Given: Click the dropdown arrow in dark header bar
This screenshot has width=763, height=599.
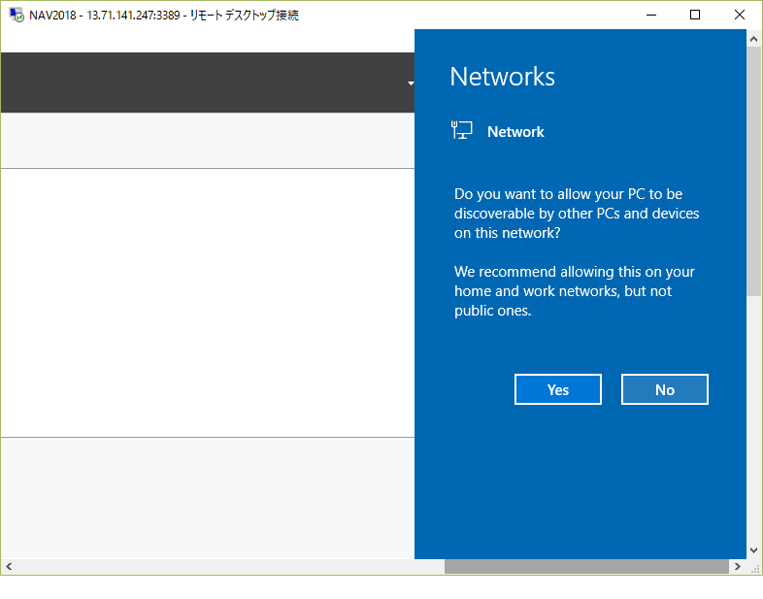Looking at the screenshot, I should click(411, 83).
